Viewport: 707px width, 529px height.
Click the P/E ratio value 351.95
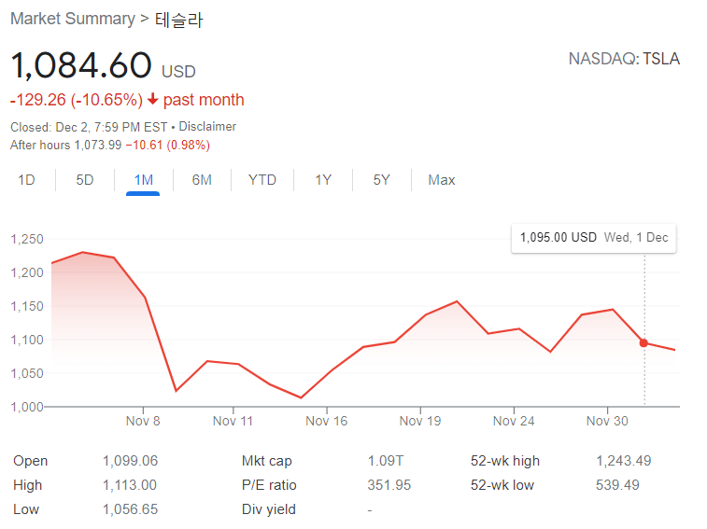point(389,485)
